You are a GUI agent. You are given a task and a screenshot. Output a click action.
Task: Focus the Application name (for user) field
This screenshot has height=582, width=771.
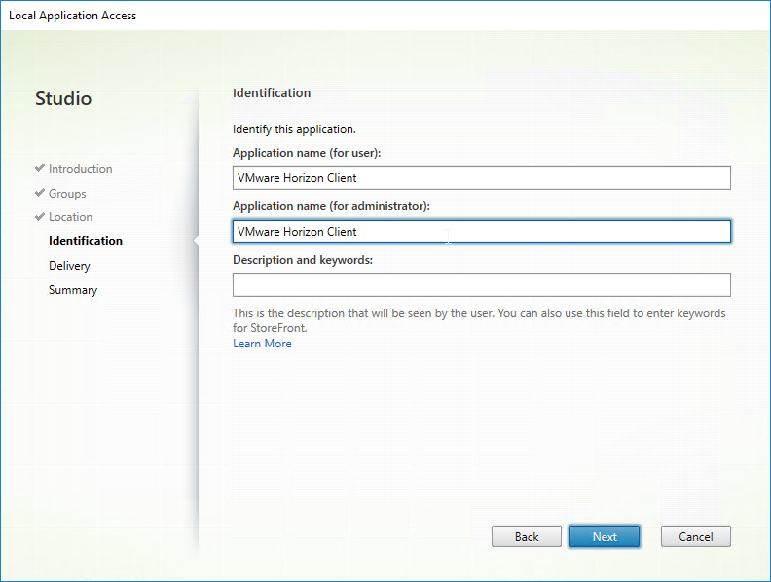pyautogui.click(x=481, y=178)
